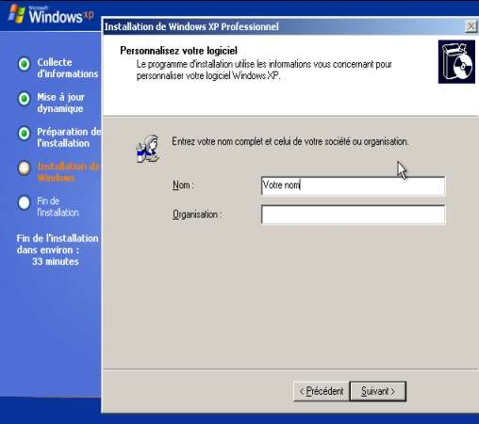This screenshot has width=479, height=424.
Task: Focus the Organisation input field
Action: point(353,215)
